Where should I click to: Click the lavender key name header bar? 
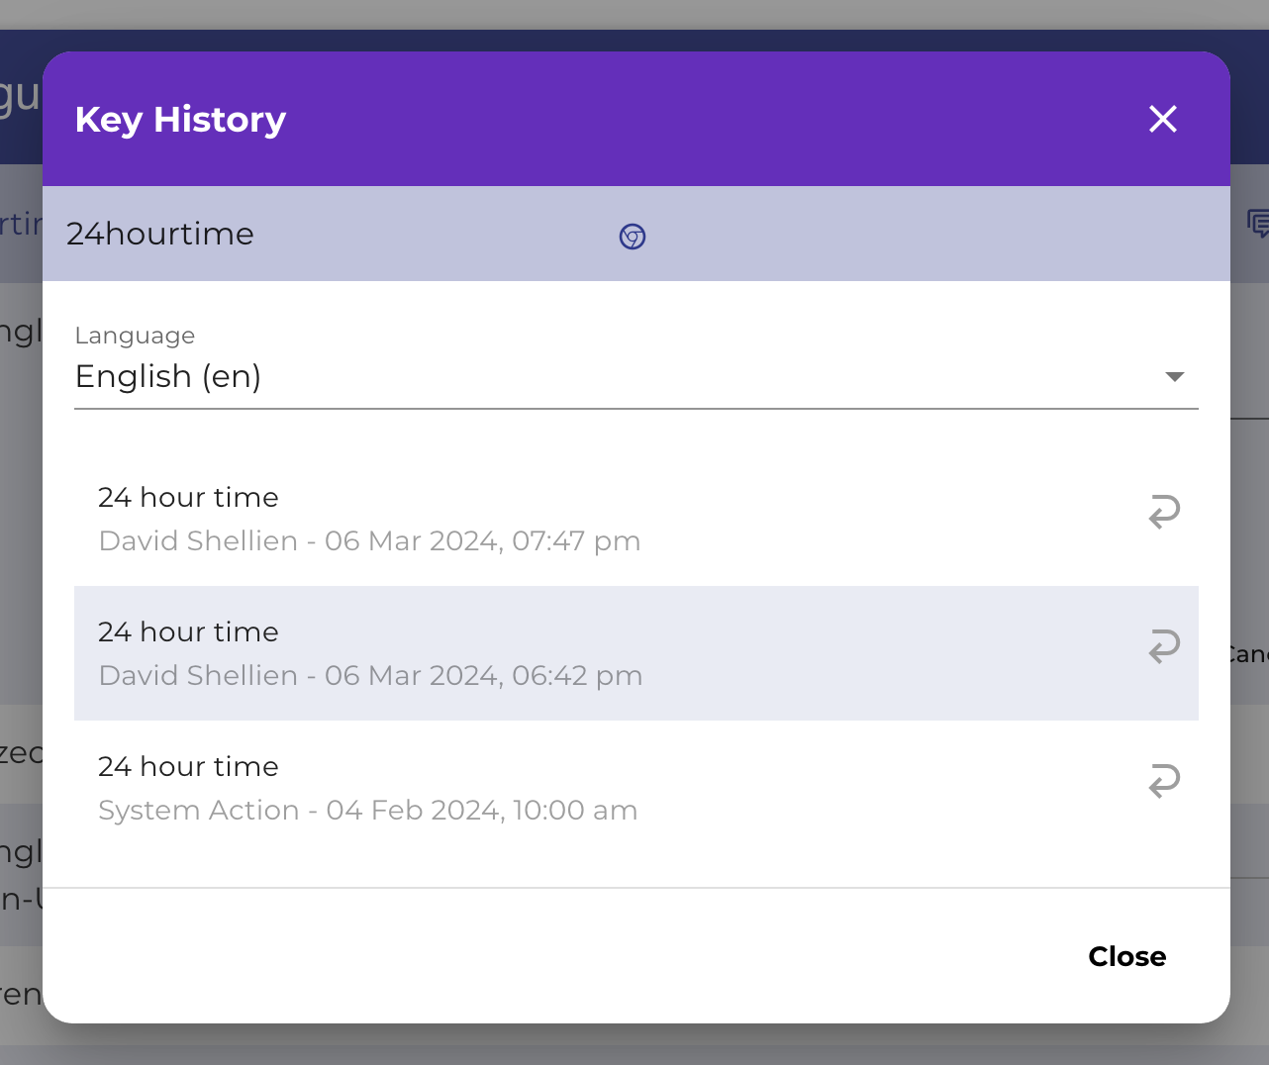pos(891,235)
